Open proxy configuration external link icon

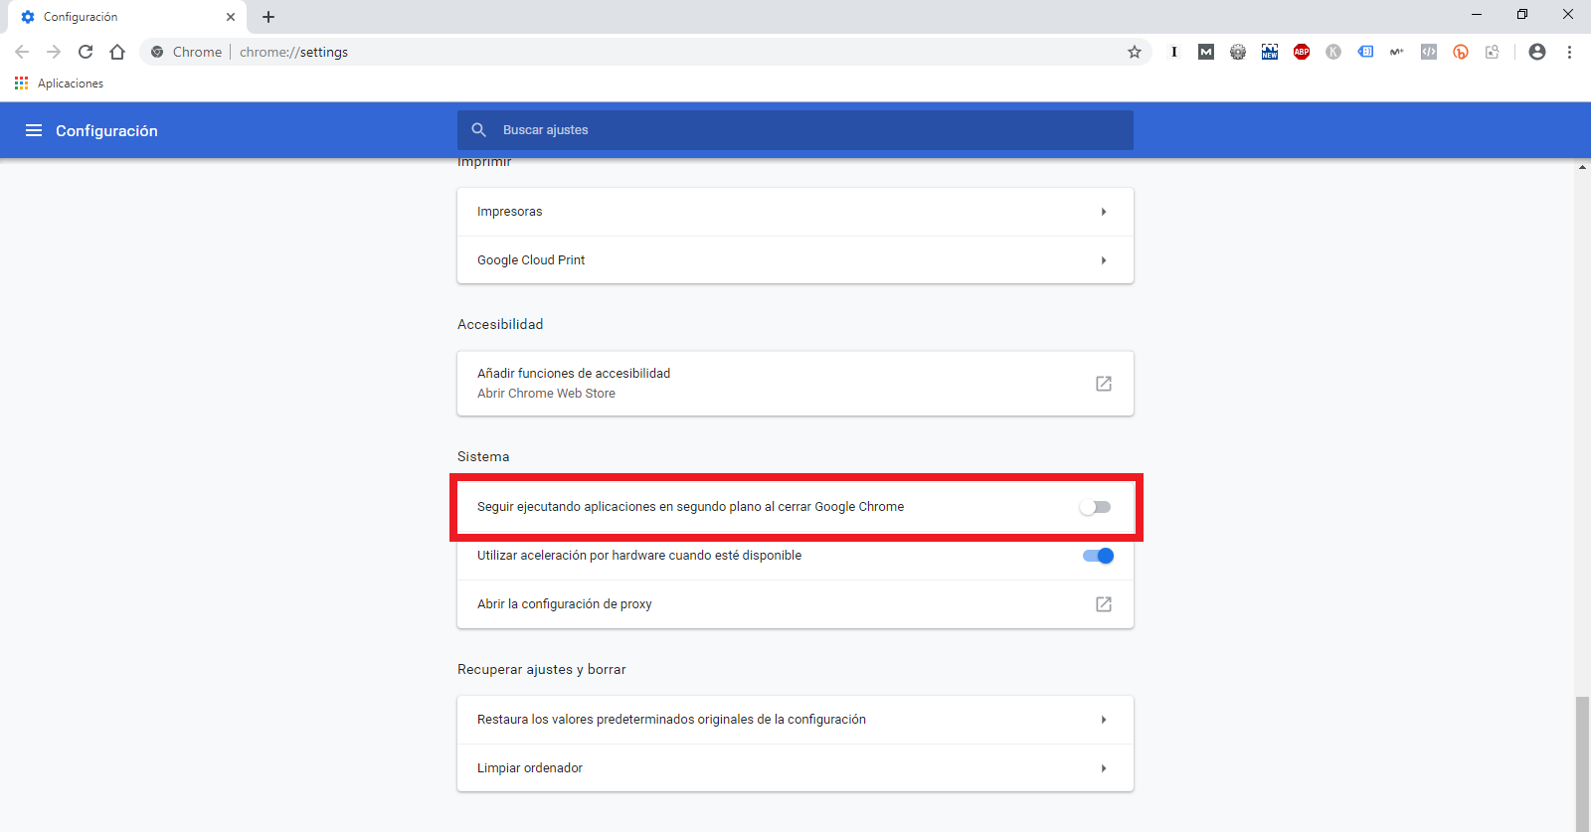(1104, 604)
